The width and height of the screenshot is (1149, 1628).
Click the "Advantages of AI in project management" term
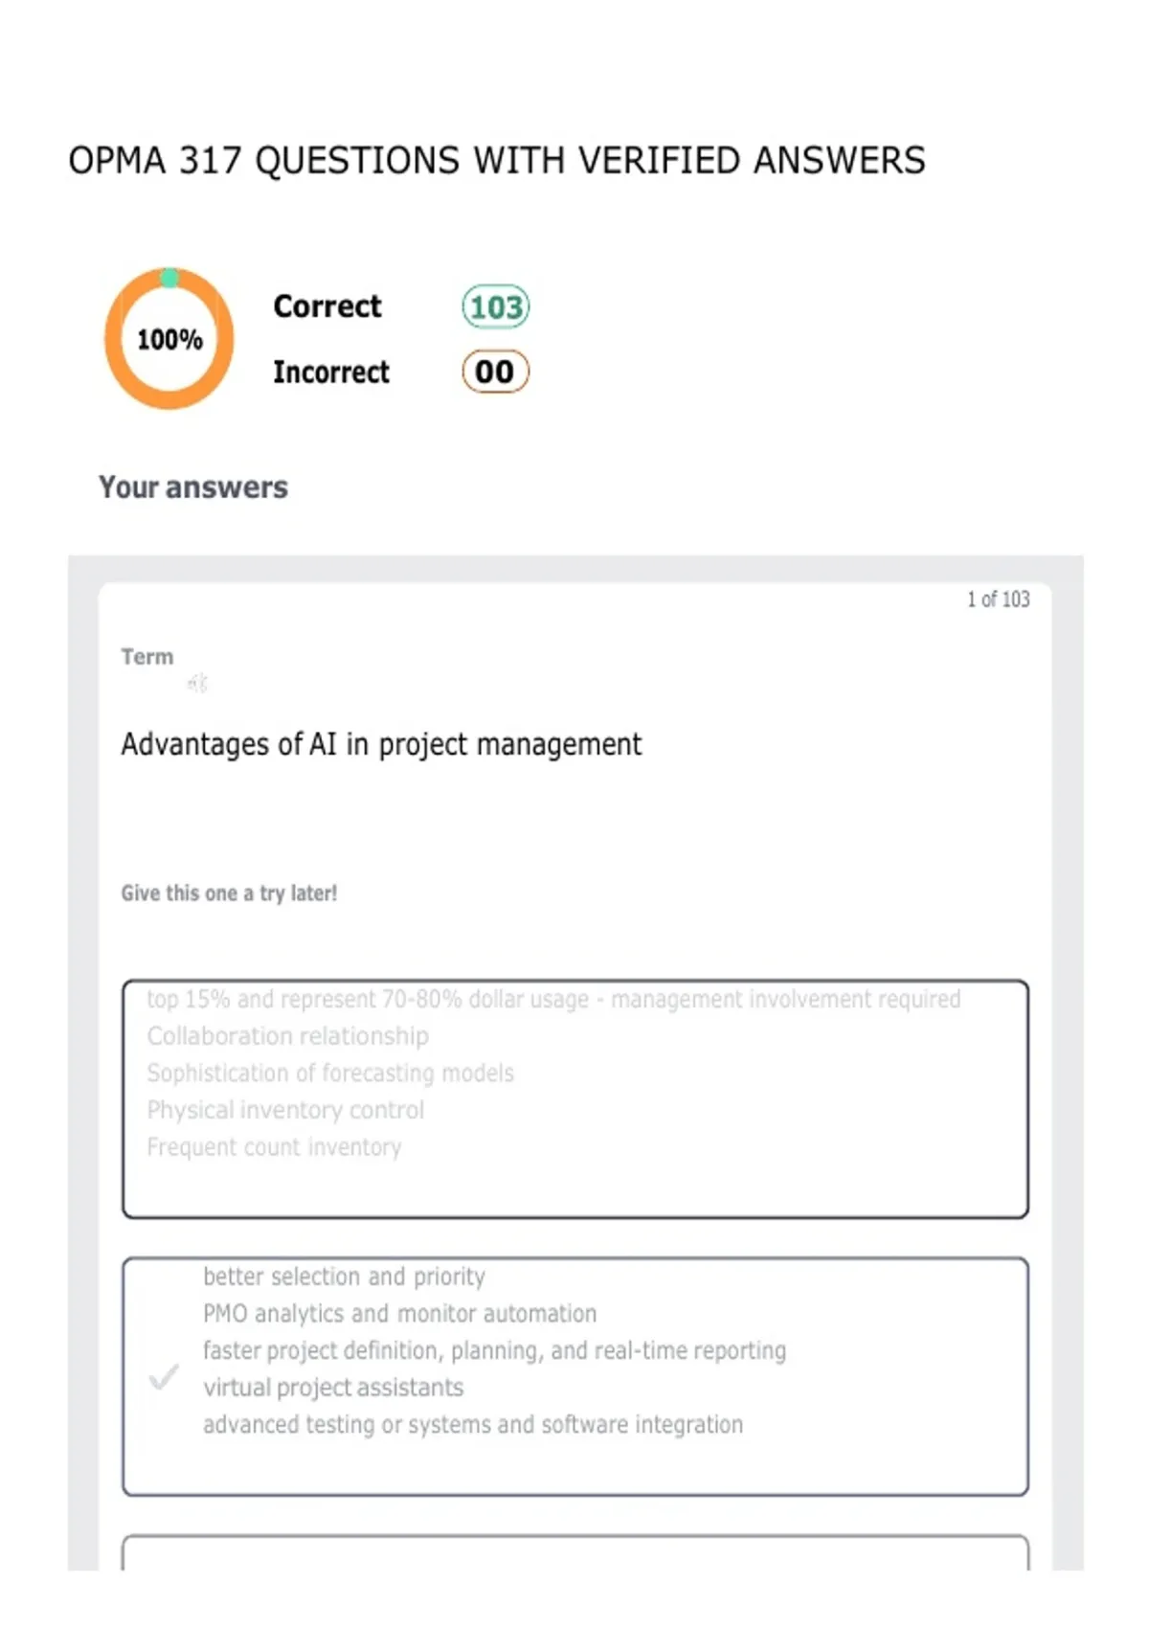[x=381, y=744]
